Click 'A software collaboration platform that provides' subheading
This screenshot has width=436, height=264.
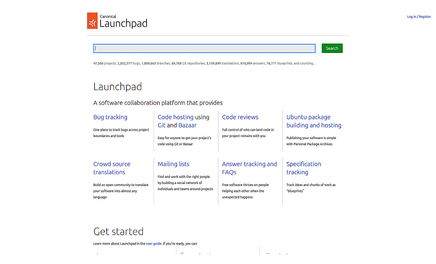(158, 103)
